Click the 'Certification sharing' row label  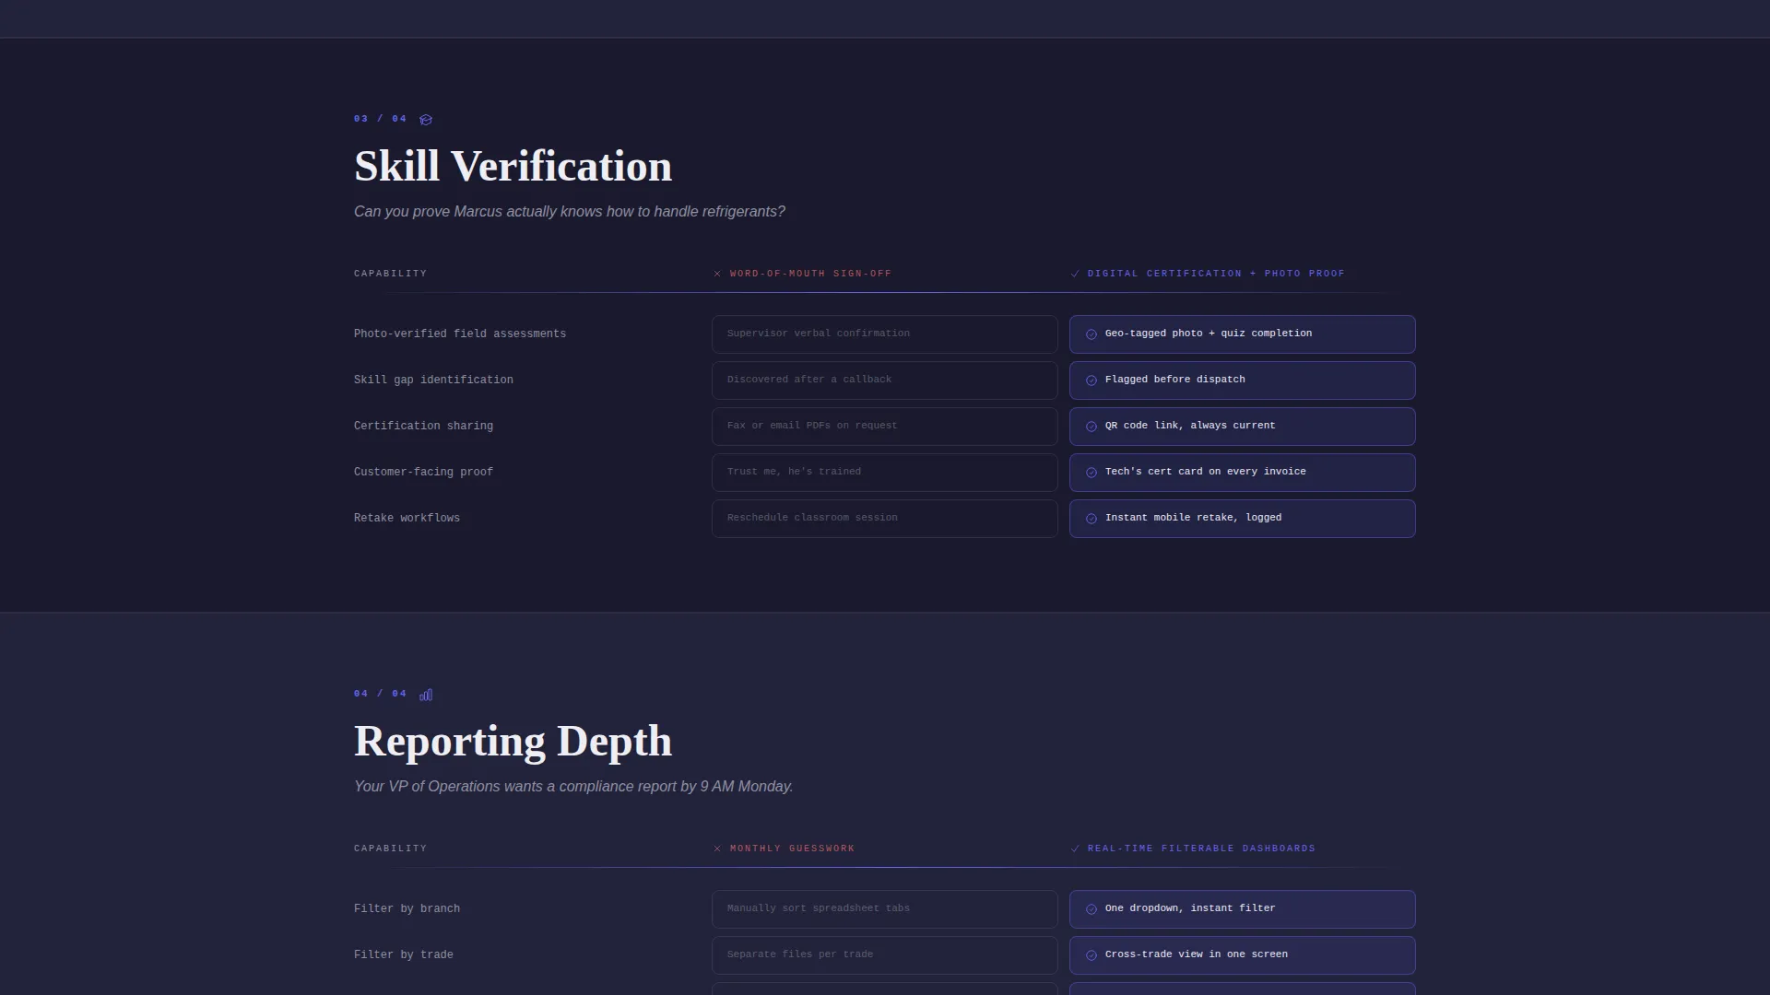point(423,427)
